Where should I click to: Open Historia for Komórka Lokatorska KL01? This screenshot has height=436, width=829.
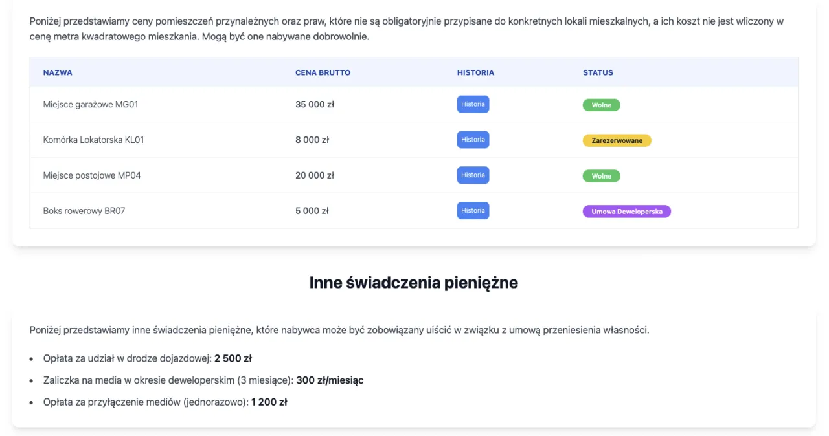click(473, 139)
